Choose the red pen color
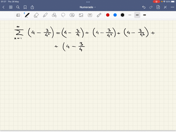The height and width of the screenshot is (132, 176). 108,15
